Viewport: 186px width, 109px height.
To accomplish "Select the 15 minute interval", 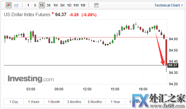I will pyautogui.click(x=42, y=5).
